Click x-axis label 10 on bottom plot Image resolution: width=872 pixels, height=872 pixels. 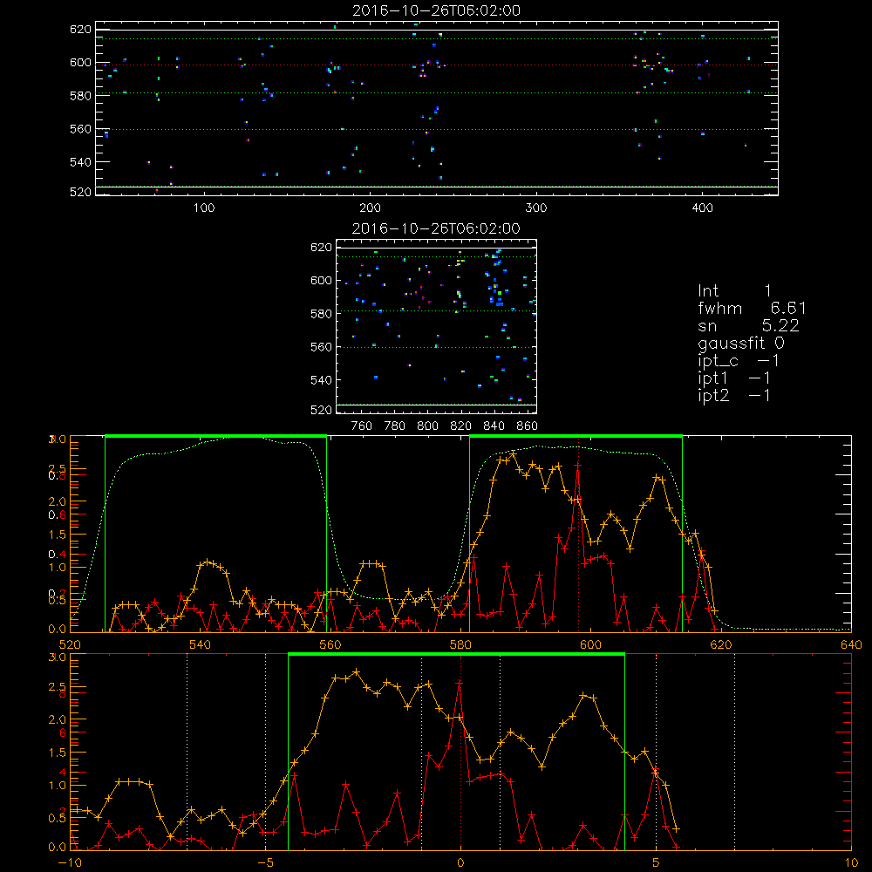851,862
